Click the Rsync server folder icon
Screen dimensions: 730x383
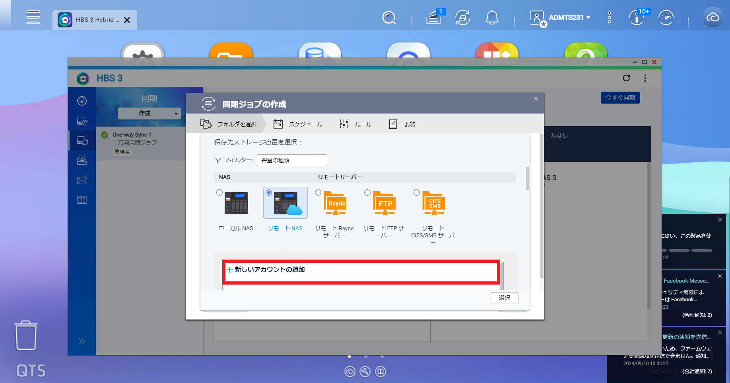(x=335, y=203)
